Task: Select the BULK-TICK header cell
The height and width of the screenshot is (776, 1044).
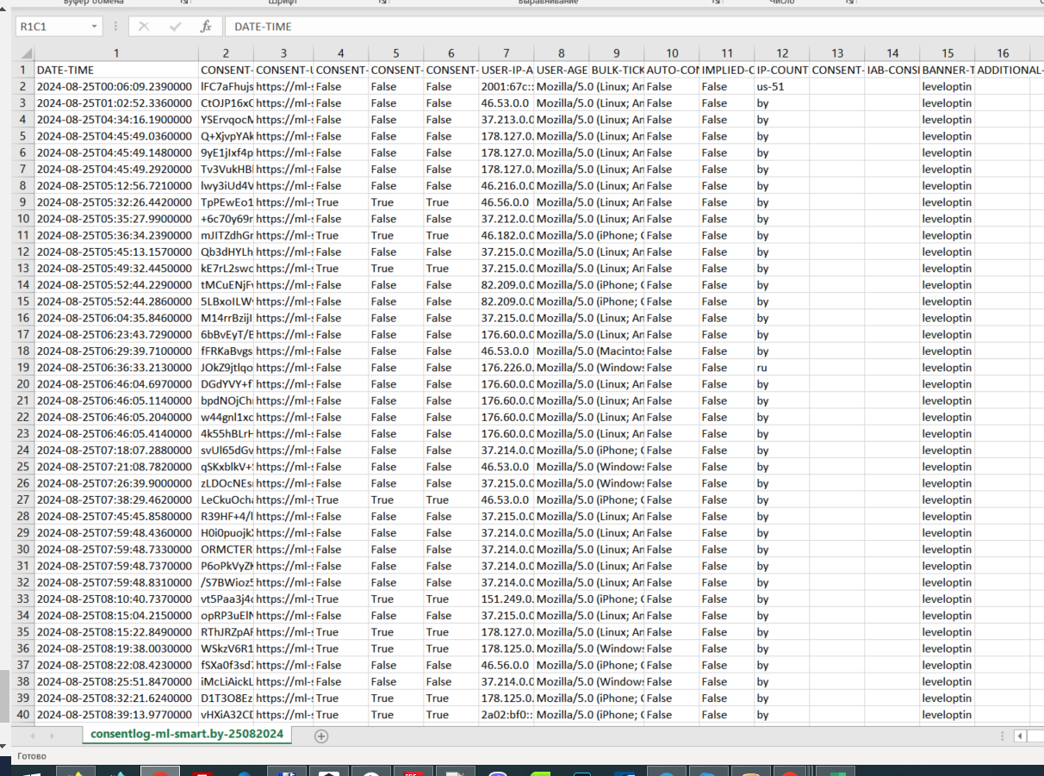Action: (616, 70)
